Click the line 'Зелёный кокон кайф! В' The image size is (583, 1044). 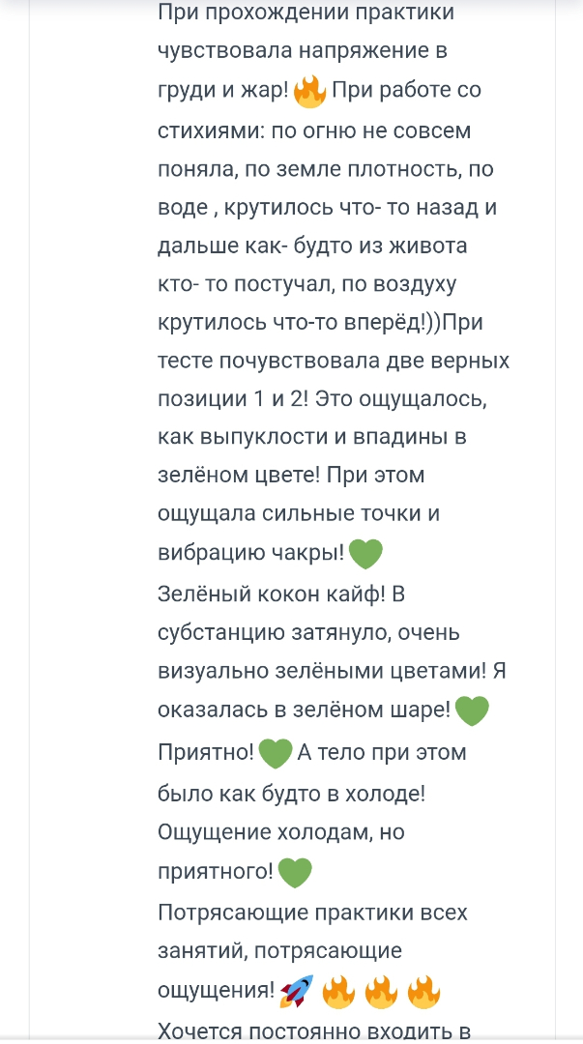(x=281, y=594)
